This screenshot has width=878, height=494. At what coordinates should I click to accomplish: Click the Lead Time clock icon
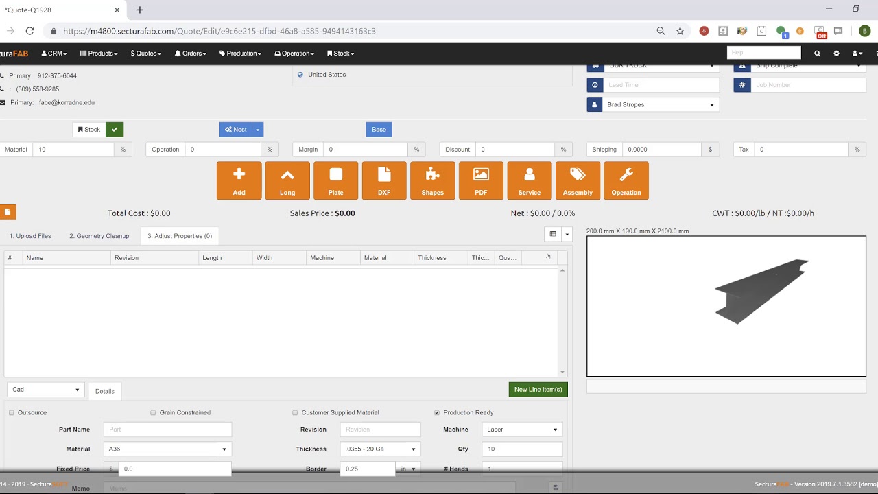tap(595, 85)
